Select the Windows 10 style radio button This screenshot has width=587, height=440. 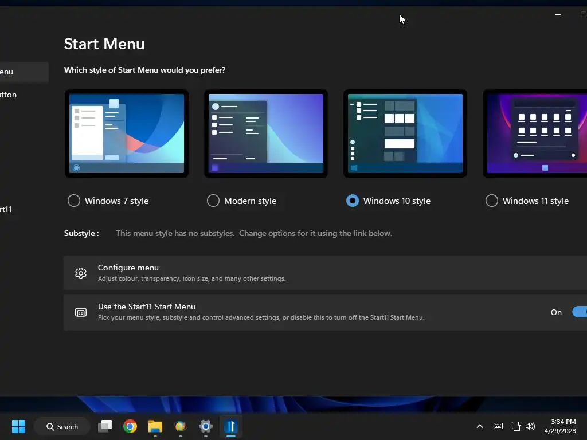click(353, 201)
